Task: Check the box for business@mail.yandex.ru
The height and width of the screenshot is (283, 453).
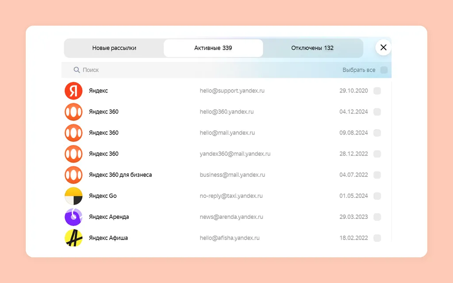Action: [x=377, y=175]
